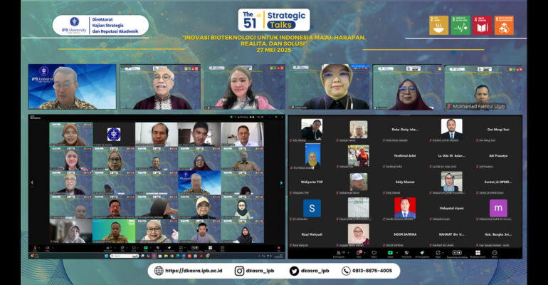Open AI Companion in left Zoom window

click(169, 249)
